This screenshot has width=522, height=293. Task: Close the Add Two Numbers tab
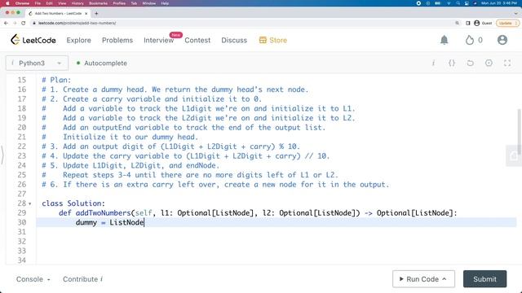[86, 13]
